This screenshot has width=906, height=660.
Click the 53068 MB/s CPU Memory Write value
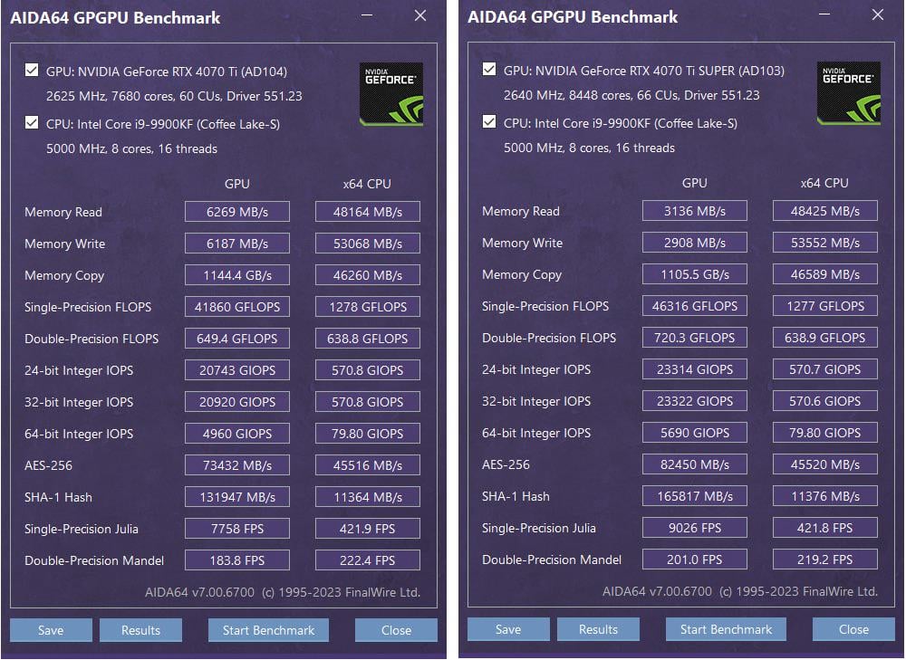pos(368,244)
